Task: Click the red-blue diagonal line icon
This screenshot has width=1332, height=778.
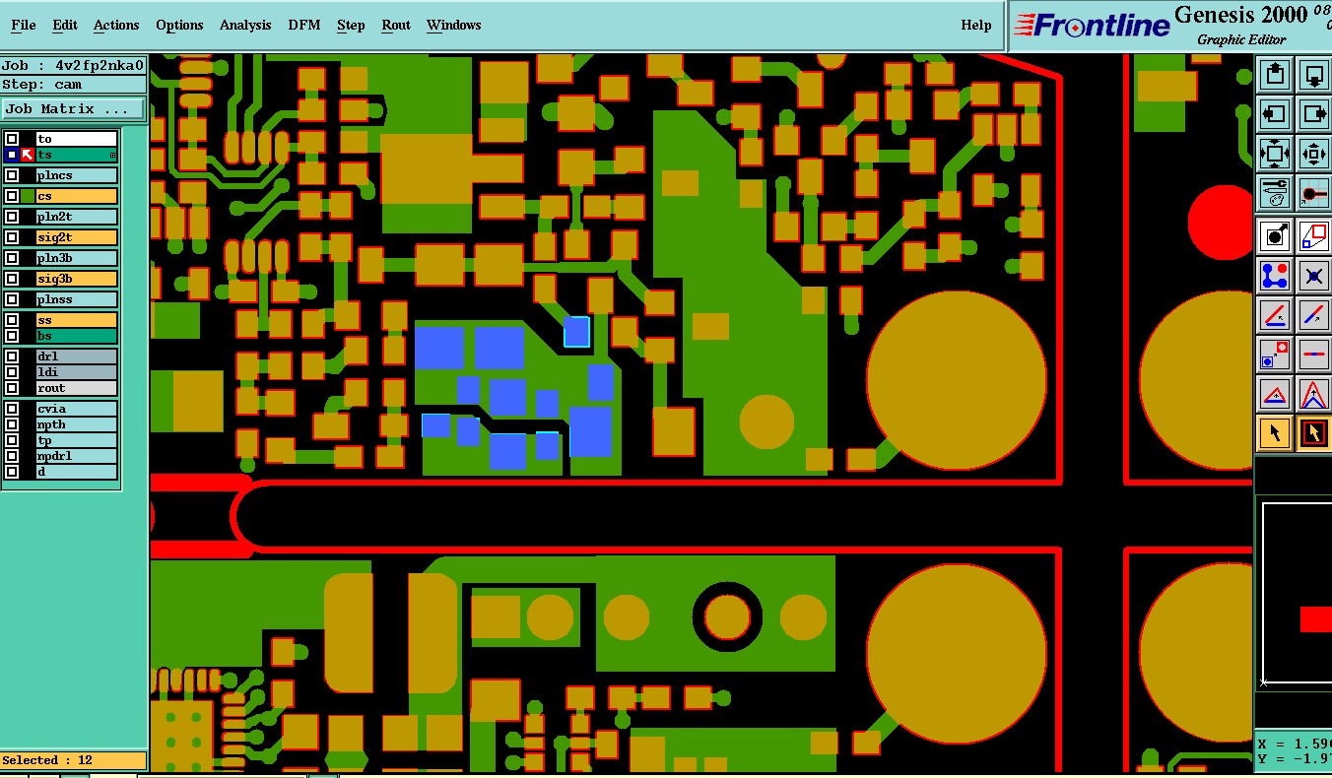Action: [1313, 315]
